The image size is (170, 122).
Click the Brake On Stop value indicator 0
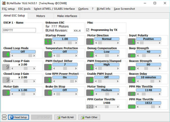(48, 93)
